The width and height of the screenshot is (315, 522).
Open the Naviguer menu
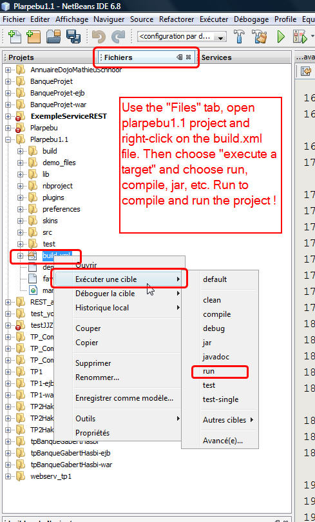pyautogui.click(x=109, y=19)
